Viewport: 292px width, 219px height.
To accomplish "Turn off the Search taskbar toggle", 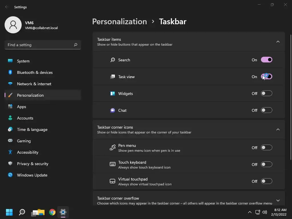I will point(267,60).
